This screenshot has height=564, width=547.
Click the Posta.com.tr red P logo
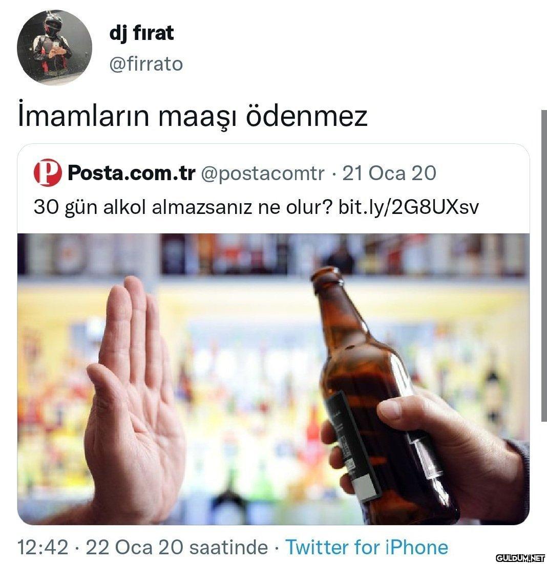(x=48, y=172)
